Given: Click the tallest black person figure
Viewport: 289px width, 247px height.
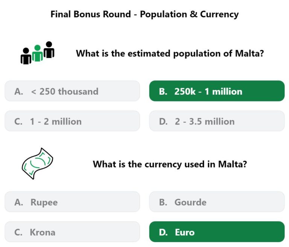Looking at the screenshot, I should tap(49, 49).
